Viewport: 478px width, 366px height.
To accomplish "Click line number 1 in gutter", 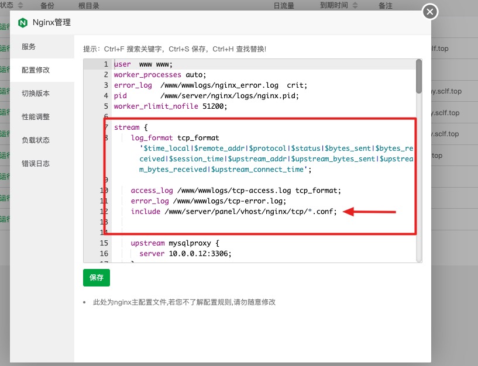I will pyautogui.click(x=106, y=64).
